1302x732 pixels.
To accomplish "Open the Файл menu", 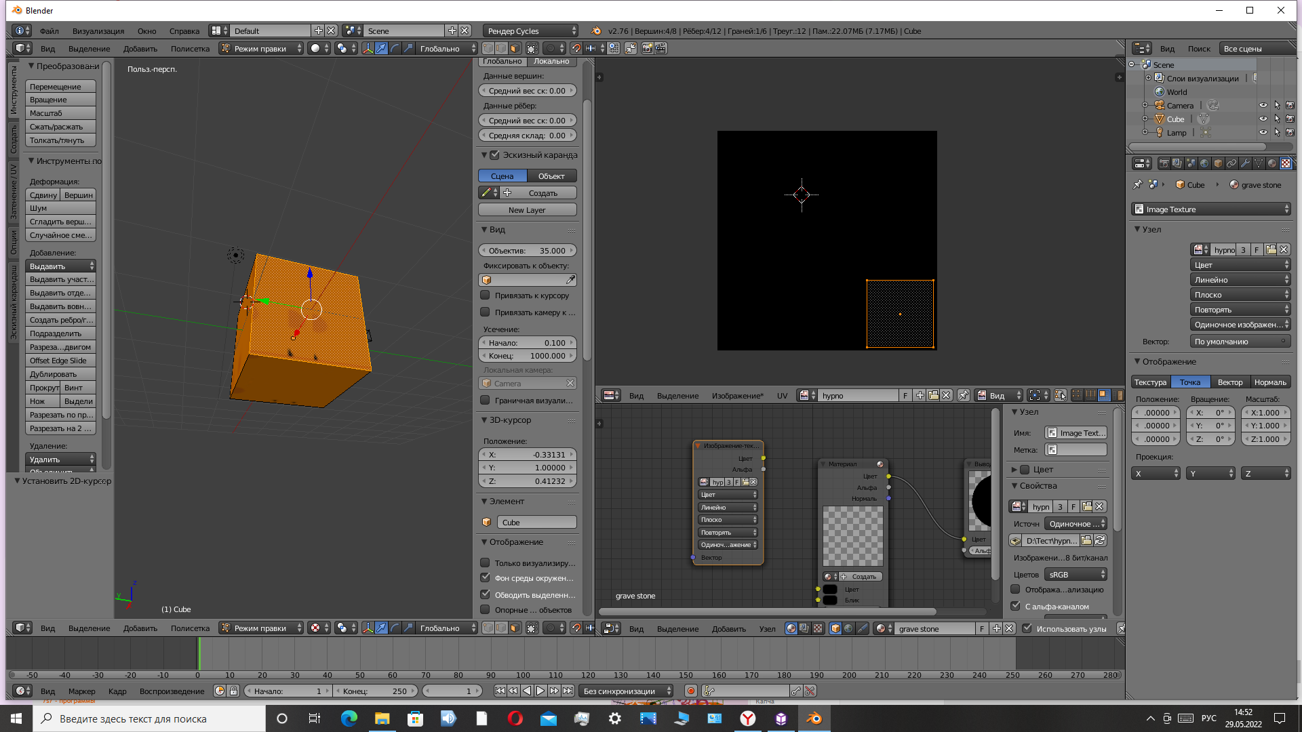I will pyautogui.click(x=49, y=30).
